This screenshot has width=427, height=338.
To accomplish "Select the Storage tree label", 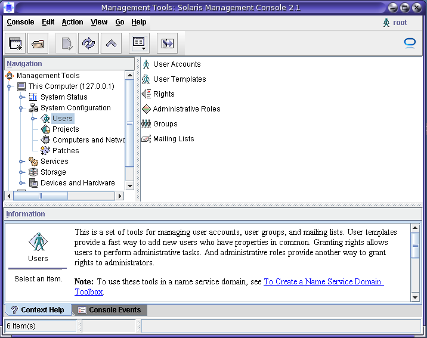I will [x=53, y=172].
